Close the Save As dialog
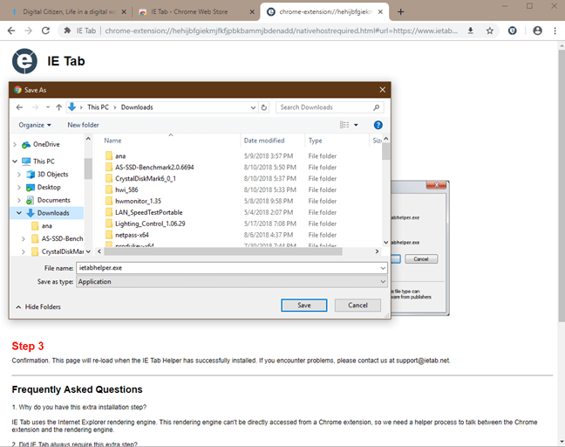The height and width of the screenshot is (447, 565). pyautogui.click(x=382, y=89)
